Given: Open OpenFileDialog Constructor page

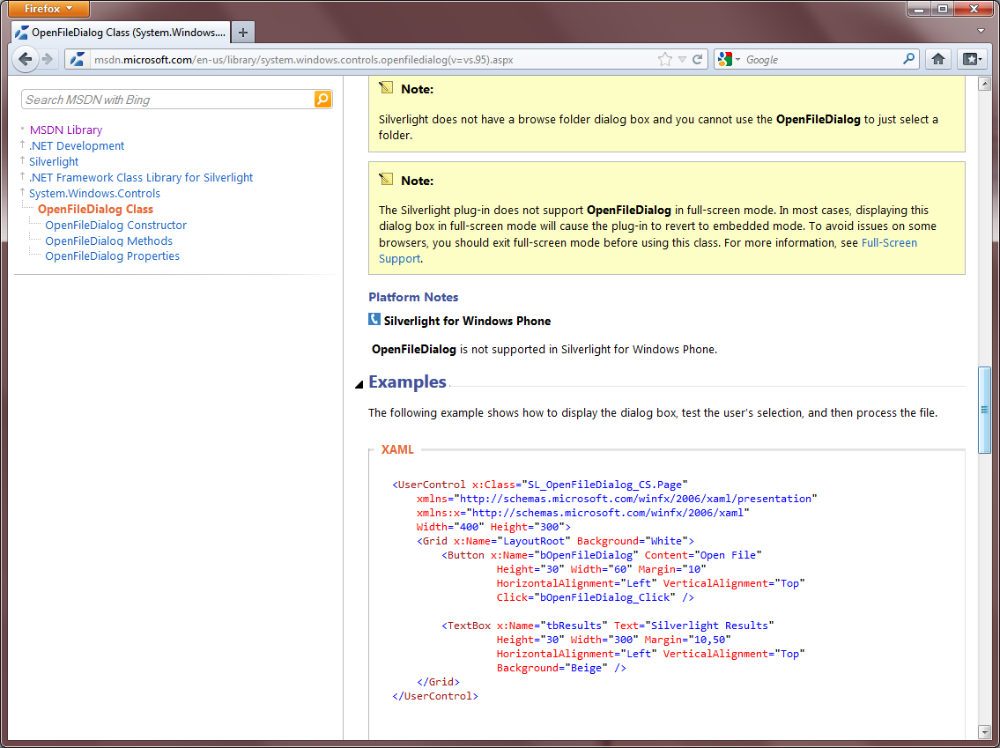Looking at the screenshot, I should point(116,225).
